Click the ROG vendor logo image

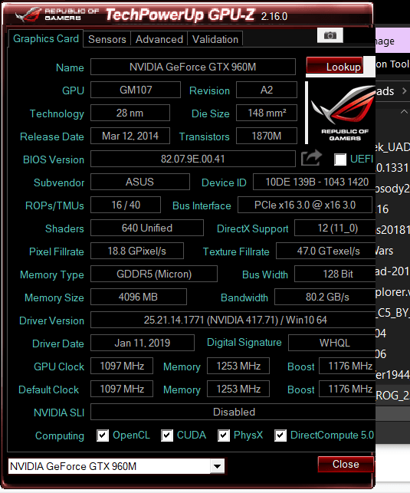pyautogui.click(x=343, y=113)
